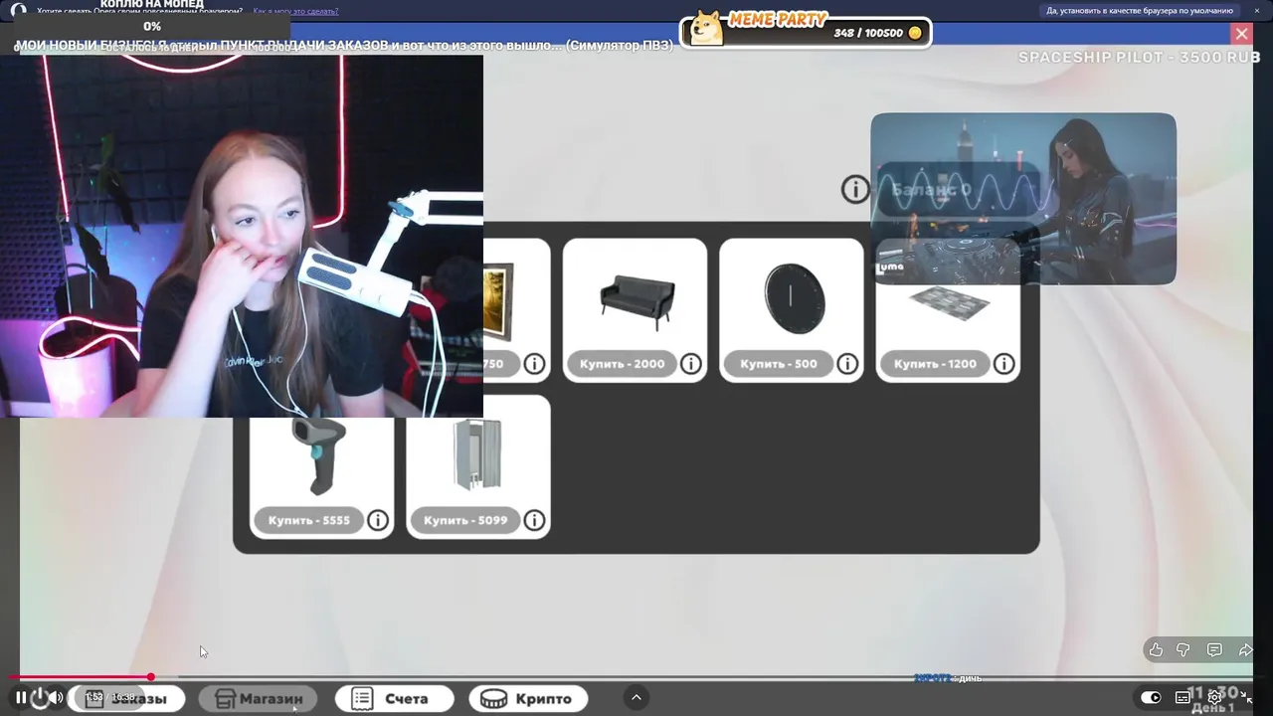The image size is (1273, 716).
Task: Buy the fitting booth for 5099
Action: click(465, 520)
